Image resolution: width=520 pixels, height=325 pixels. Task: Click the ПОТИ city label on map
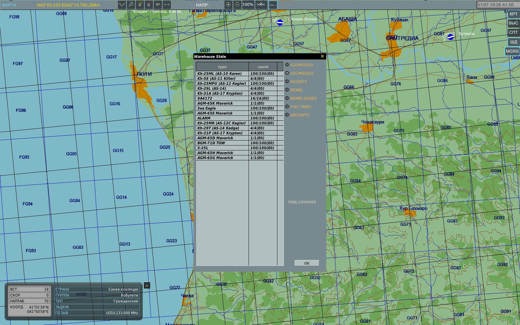click(144, 74)
